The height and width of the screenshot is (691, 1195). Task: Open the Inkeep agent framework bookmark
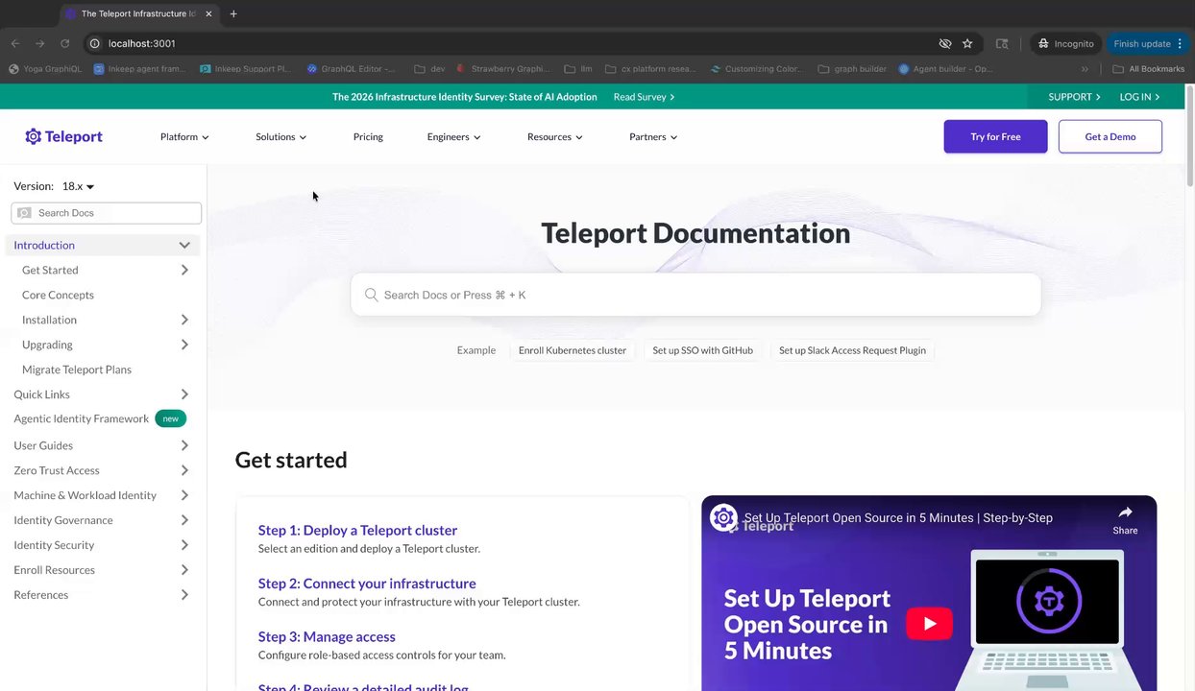(x=139, y=69)
